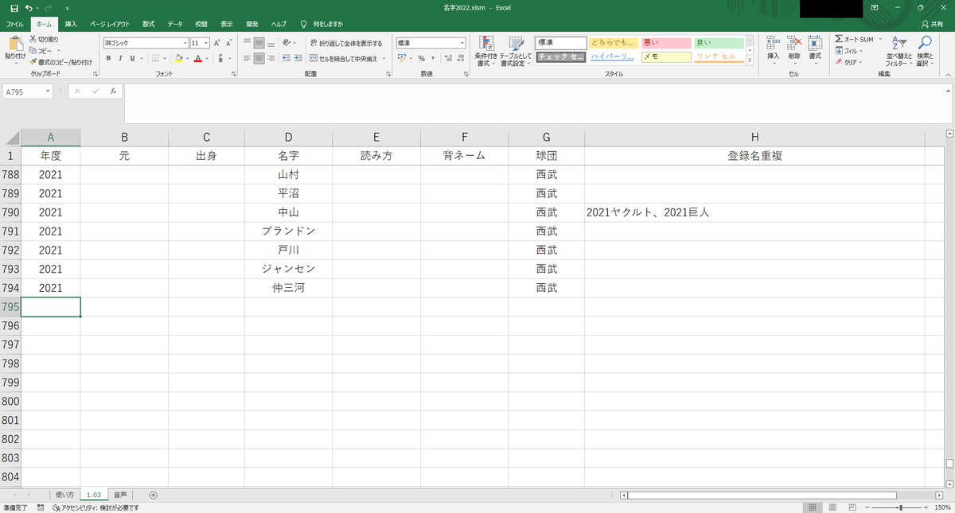Apply メモ cell style

665,57
